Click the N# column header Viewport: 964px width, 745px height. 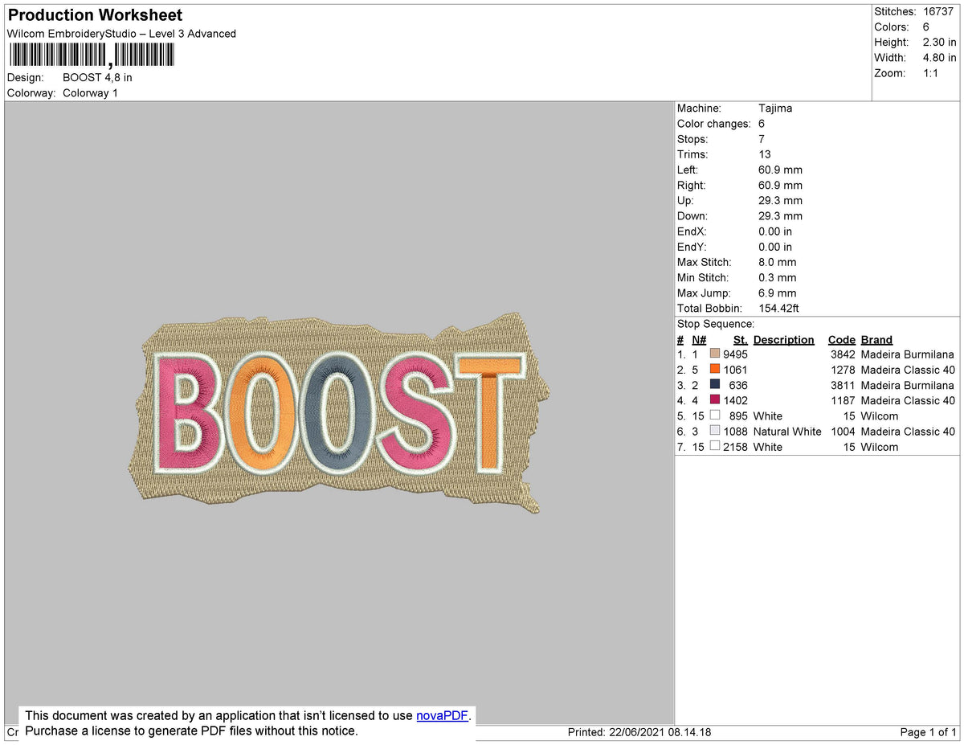(x=698, y=339)
